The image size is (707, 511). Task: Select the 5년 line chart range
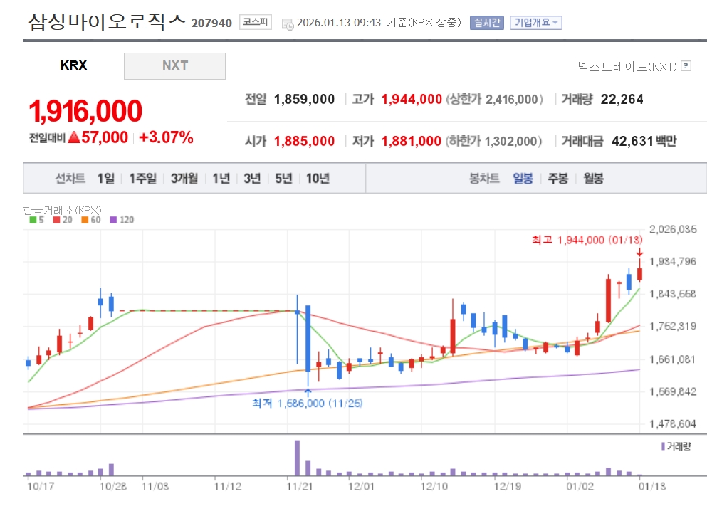[x=283, y=179]
